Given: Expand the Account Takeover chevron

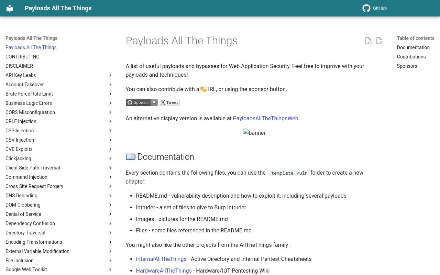Looking at the screenshot, I should point(110,85).
